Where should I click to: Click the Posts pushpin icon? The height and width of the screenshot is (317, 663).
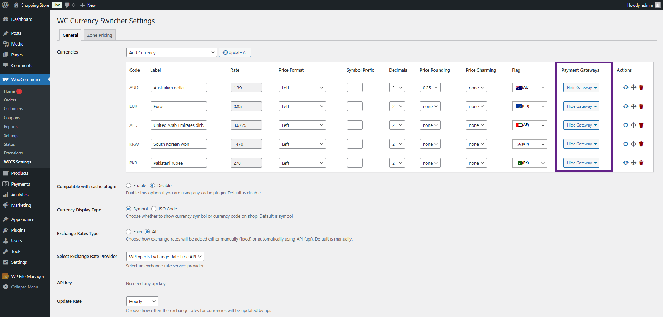tap(6, 33)
